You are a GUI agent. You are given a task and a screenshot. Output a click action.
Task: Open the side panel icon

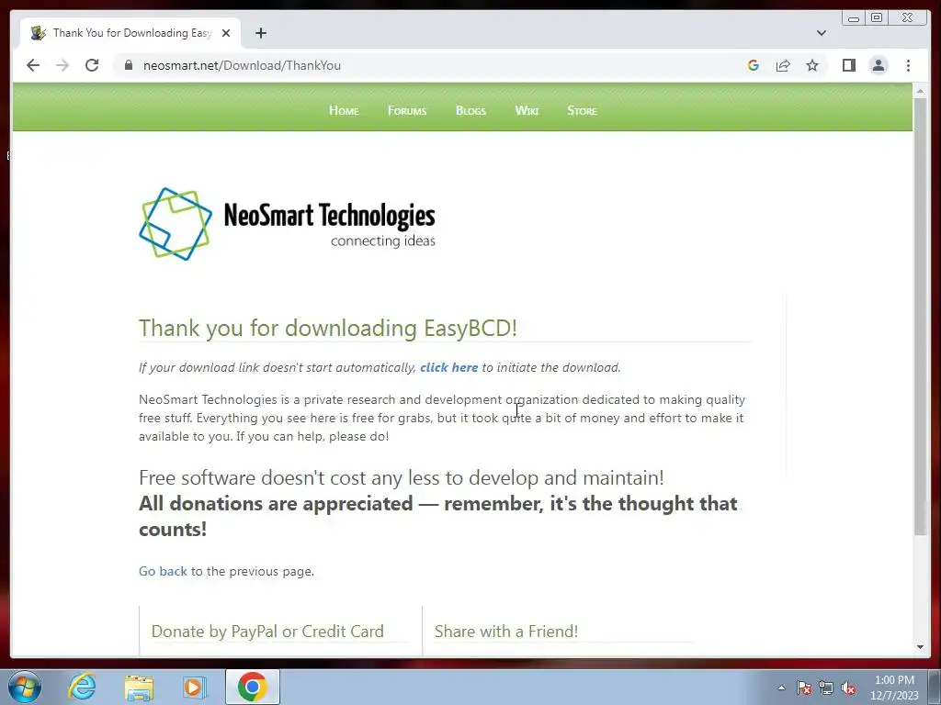848,65
